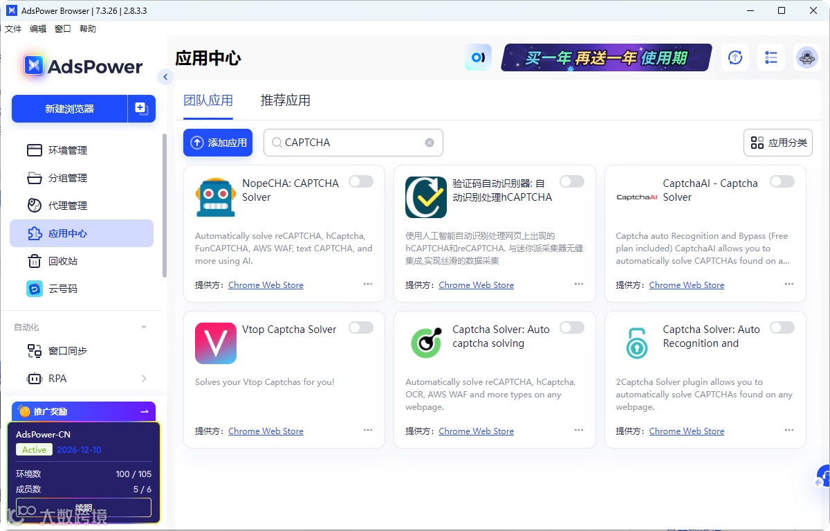The width and height of the screenshot is (830, 531).
Task: Click the floating support icon at right edge
Action: click(823, 476)
